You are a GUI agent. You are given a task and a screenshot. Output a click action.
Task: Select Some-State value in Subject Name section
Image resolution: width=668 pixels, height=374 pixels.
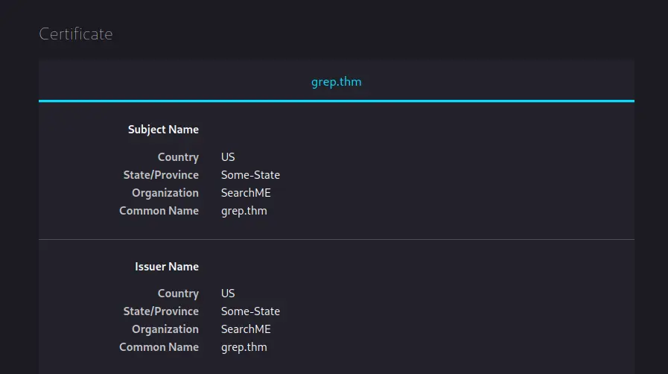tap(250, 174)
